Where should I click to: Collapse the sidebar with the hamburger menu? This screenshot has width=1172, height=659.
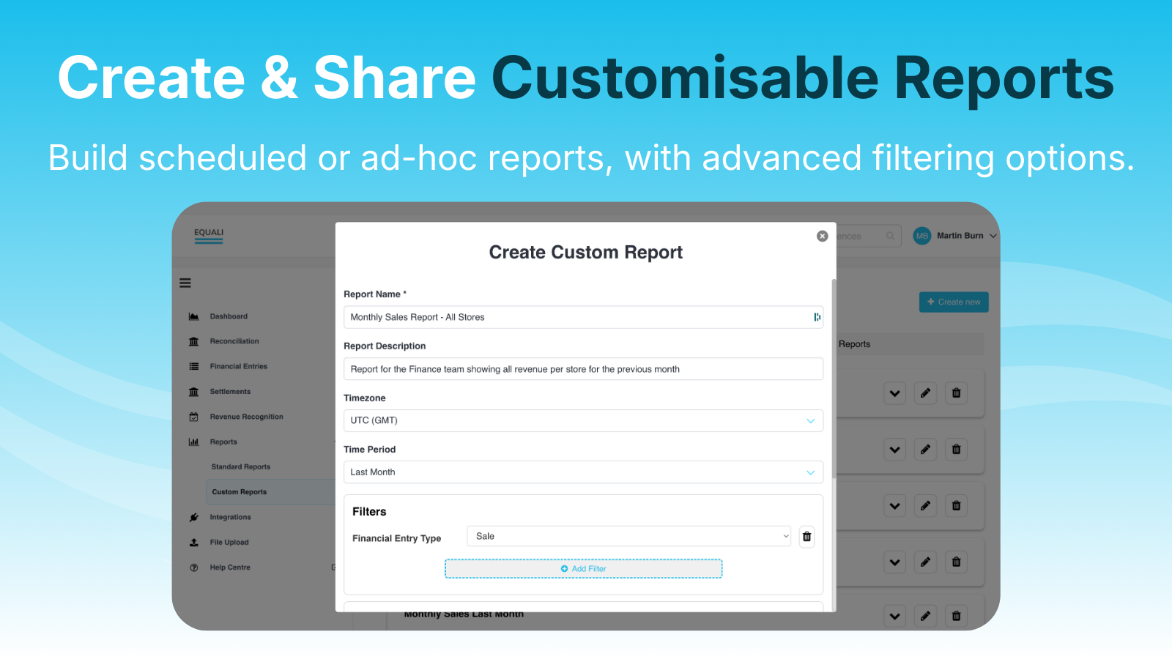point(185,283)
